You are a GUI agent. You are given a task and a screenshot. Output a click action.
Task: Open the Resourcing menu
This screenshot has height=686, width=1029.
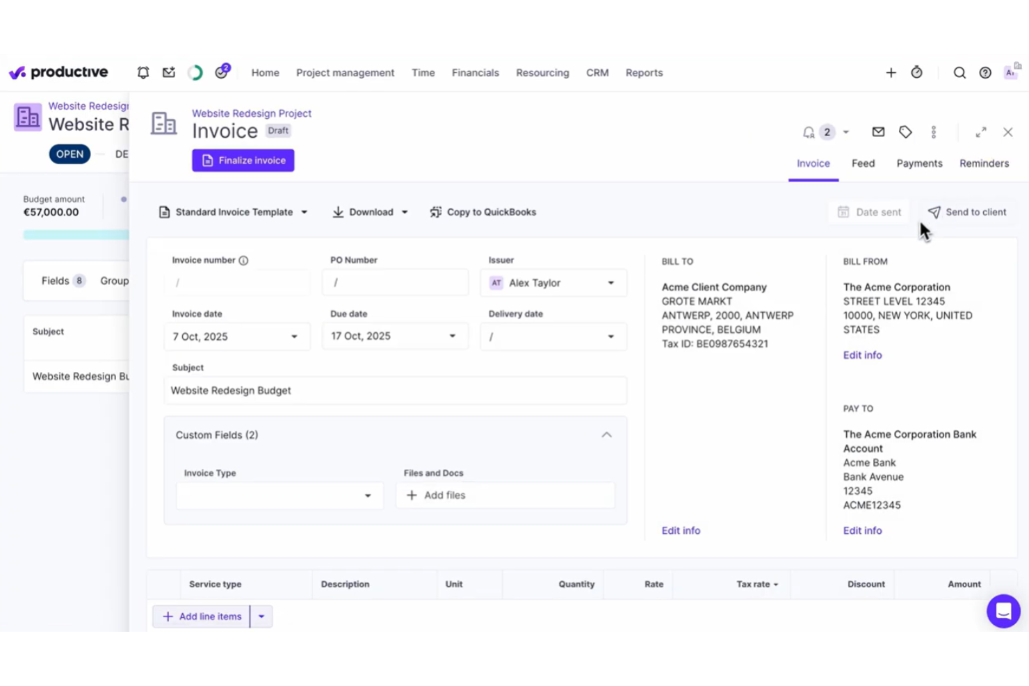click(x=542, y=72)
